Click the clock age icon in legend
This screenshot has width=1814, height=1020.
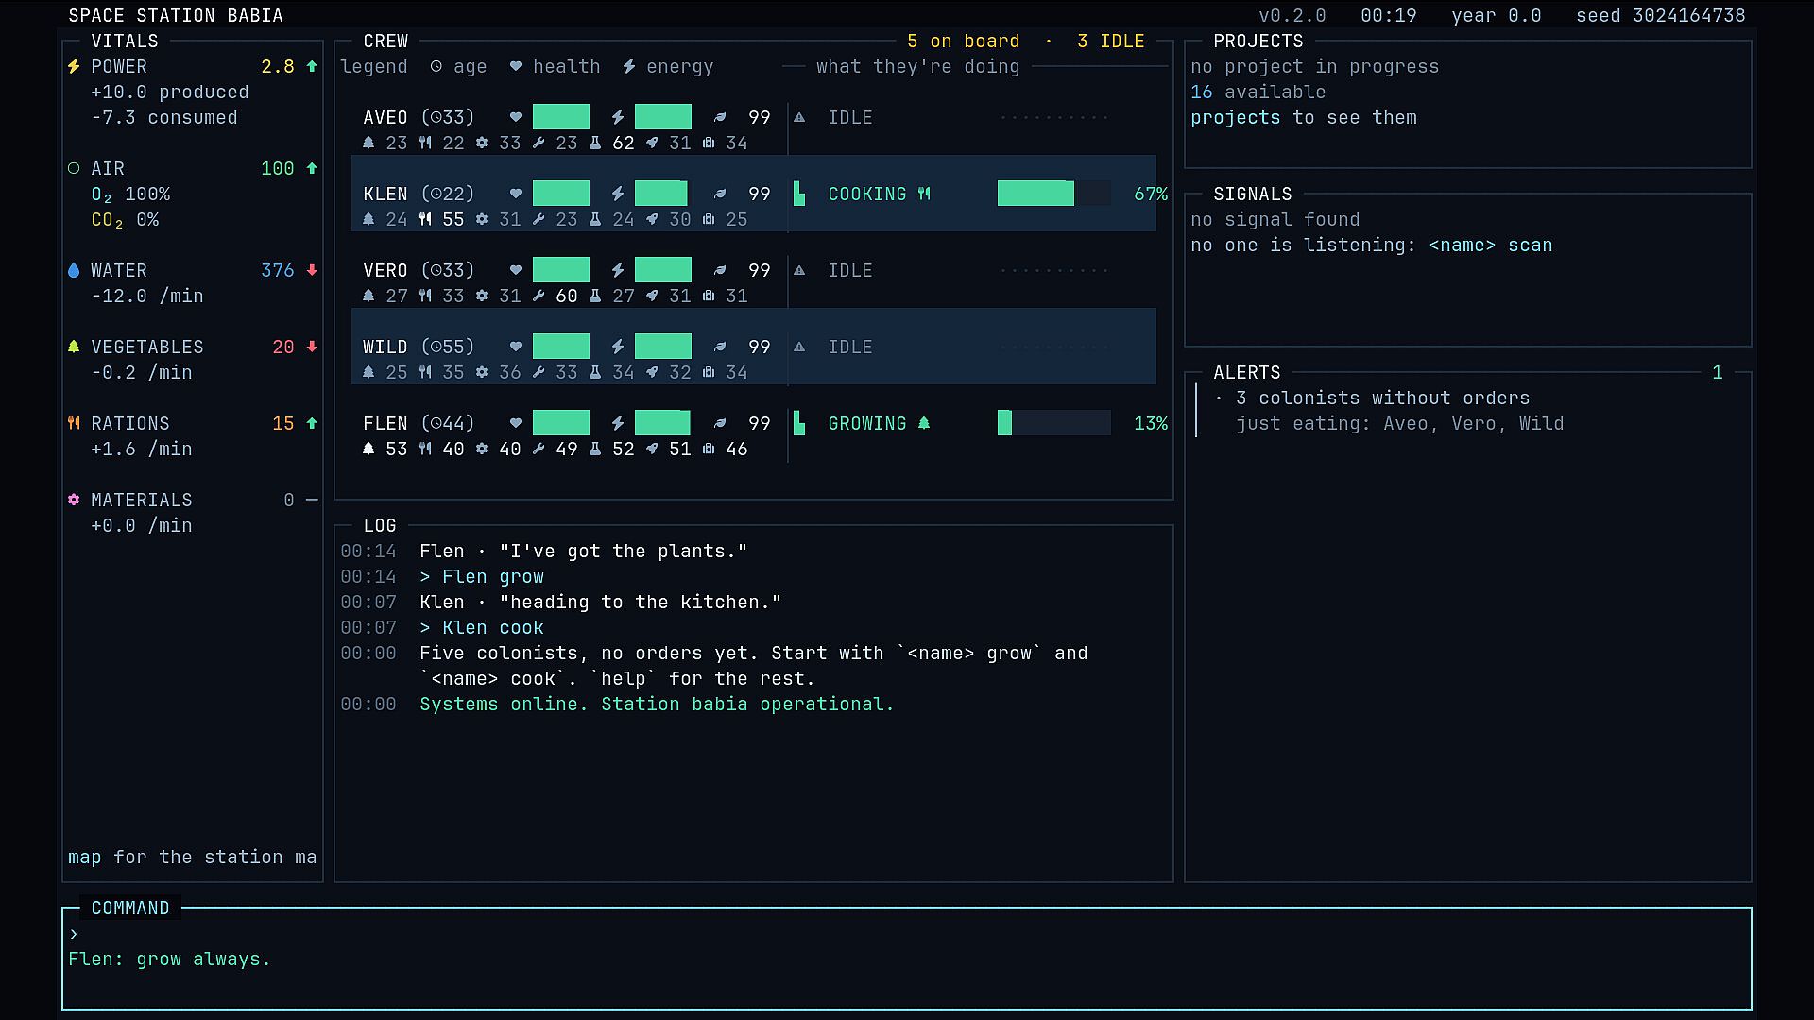436,67
